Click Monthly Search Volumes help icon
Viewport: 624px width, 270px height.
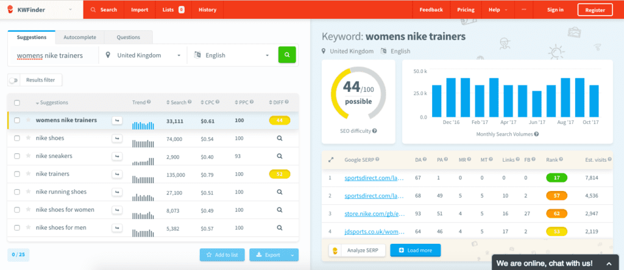pyautogui.click(x=536, y=134)
